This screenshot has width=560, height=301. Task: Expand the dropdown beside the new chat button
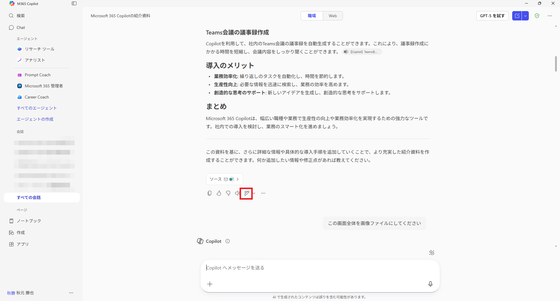(x=525, y=16)
